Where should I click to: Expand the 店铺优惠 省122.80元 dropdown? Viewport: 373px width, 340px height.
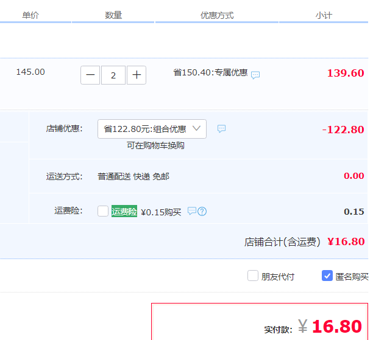tap(152, 129)
